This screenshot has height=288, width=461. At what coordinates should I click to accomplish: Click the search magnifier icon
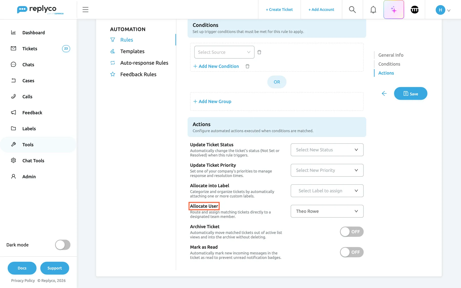pos(352,9)
